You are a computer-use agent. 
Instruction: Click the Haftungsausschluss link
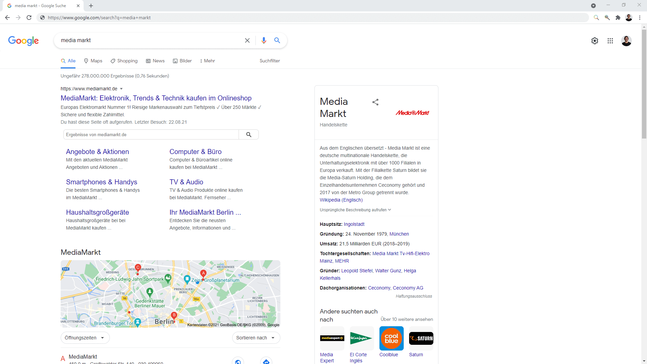pyautogui.click(x=414, y=296)
